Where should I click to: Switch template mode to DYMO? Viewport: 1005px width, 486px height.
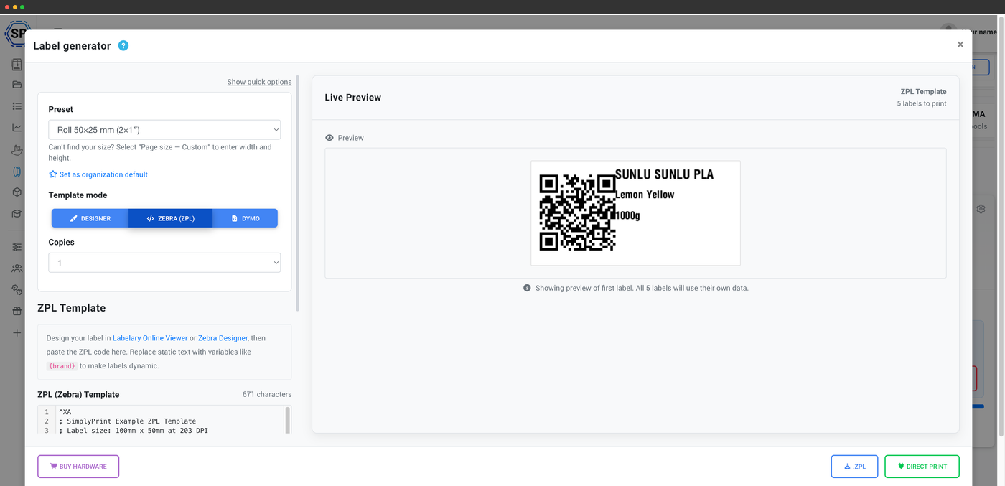tap(246, 218)
